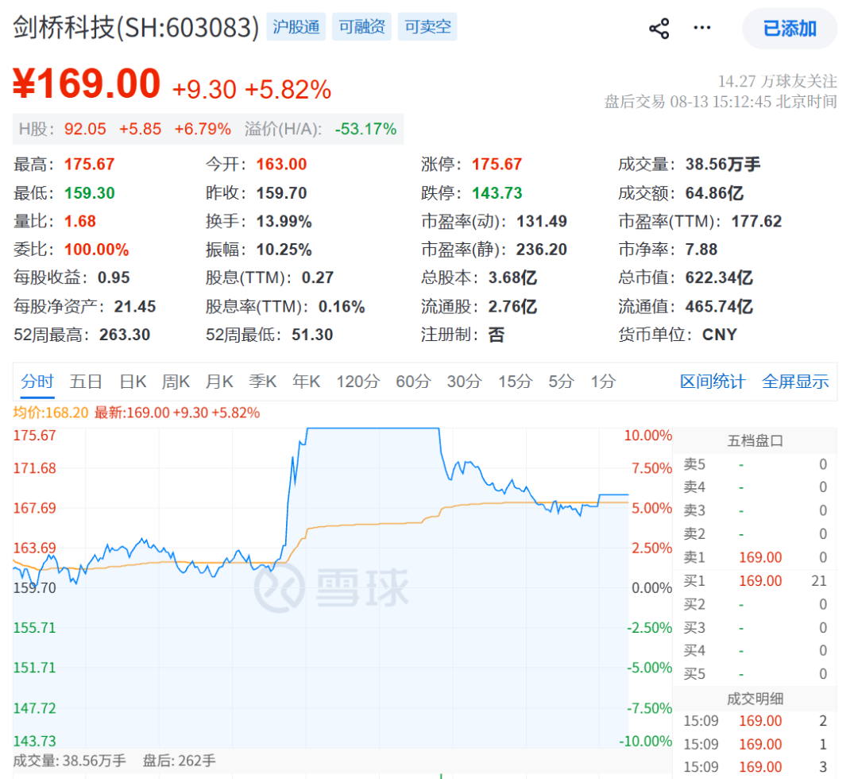The image size is (858, 779).
Task: Click the 卖5 order row
Action: (756, 464)
